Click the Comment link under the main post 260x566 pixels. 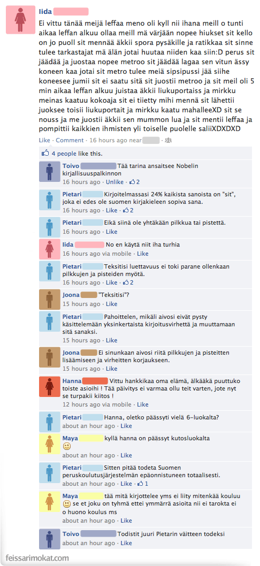coord(70,140)
